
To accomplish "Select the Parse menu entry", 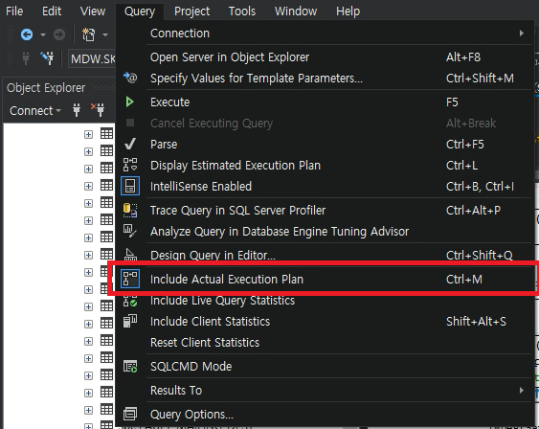I will (x=325, y=145).
